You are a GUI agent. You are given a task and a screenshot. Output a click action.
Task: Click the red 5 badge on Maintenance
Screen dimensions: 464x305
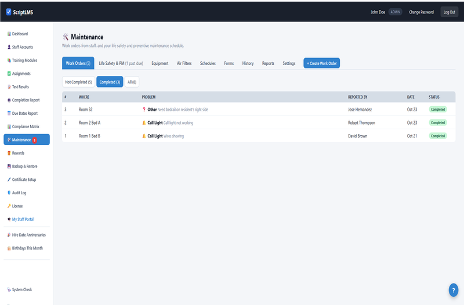34,140
